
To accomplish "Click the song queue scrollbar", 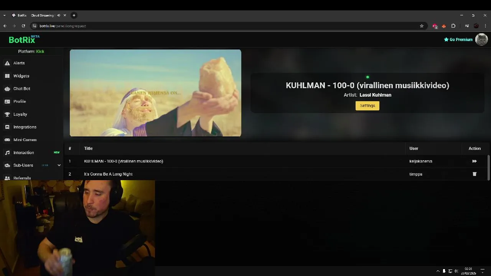I will [x=488, y=168].
